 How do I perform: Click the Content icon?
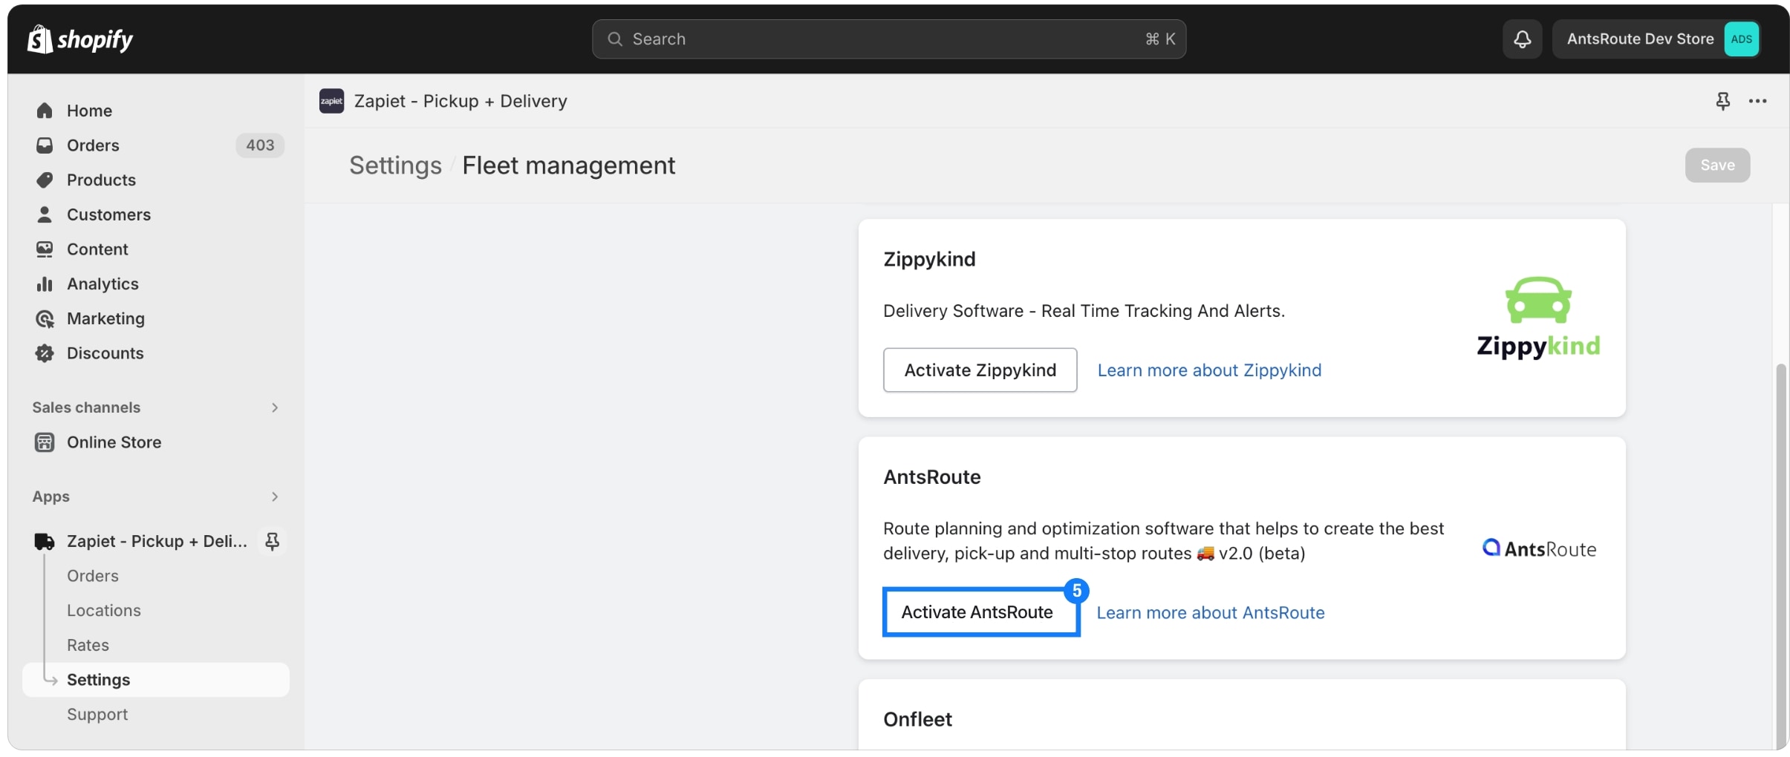[45, 249]
